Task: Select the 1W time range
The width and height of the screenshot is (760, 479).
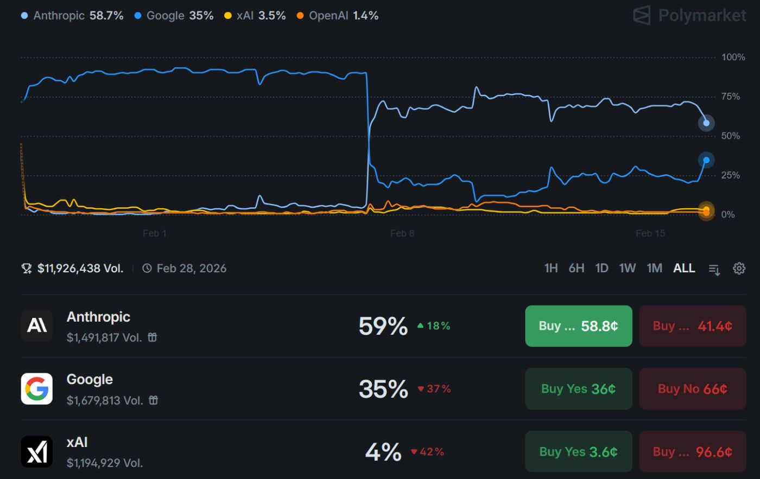Action: (x=627, y=268)
